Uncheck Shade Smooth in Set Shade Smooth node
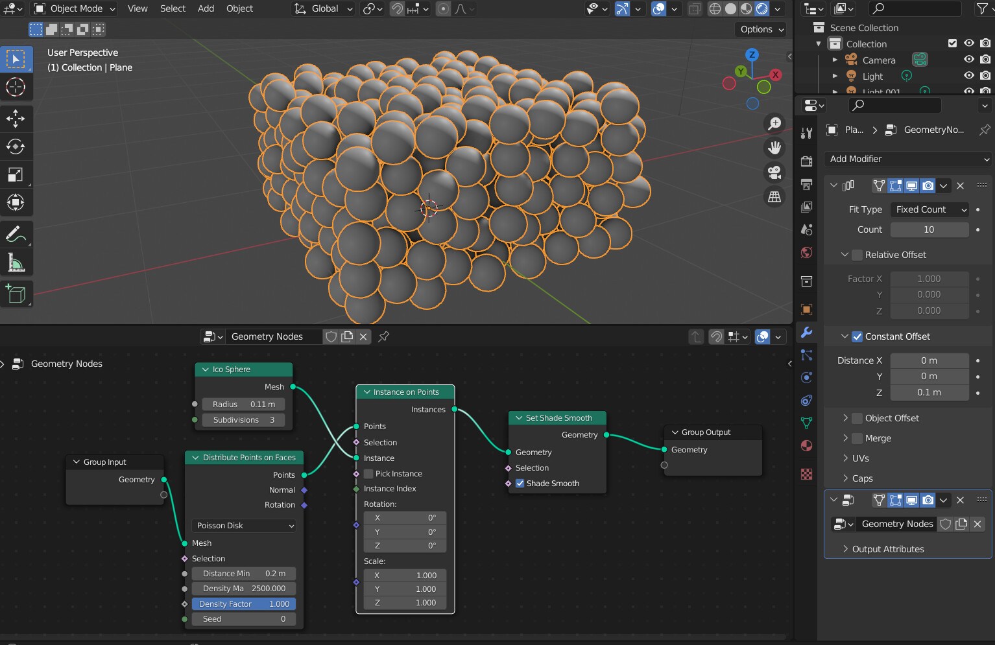Viewport: 995px width, 645px height. click(x=520, y=483)
